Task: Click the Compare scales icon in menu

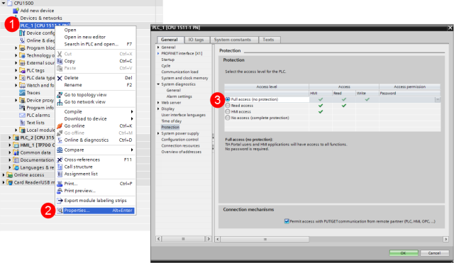Action: (x=60, y=150)
